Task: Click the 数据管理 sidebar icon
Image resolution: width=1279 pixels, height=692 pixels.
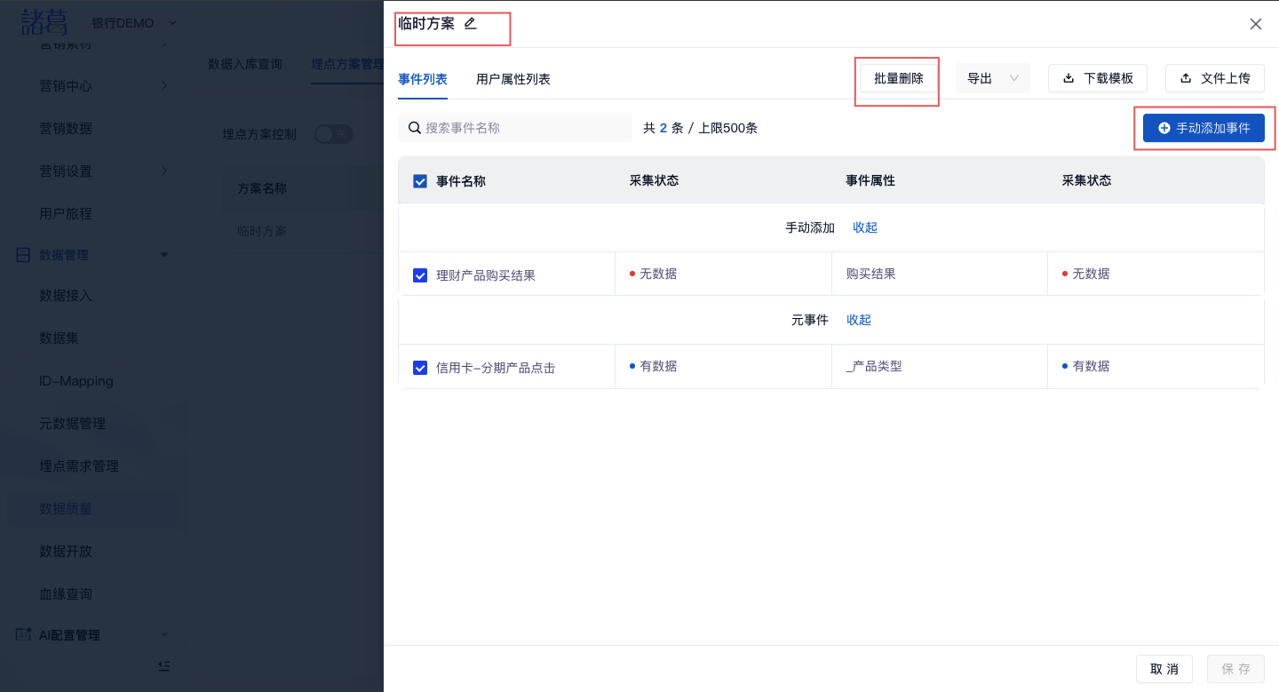Action: coord(24,255)
